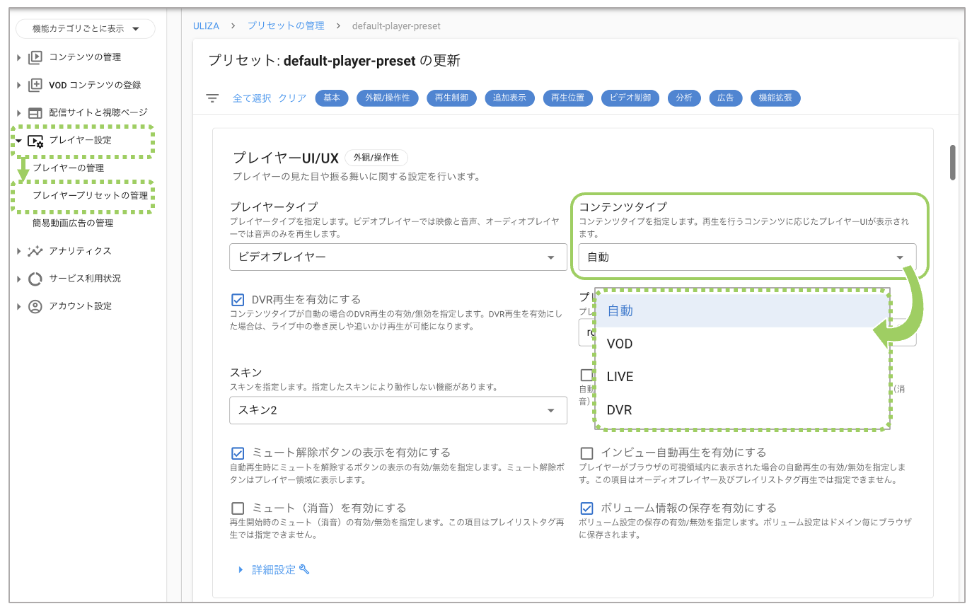Click the 配信サイトと視聴ページ page icon
The height and width of the screenshot is (611, 972).
35,112
